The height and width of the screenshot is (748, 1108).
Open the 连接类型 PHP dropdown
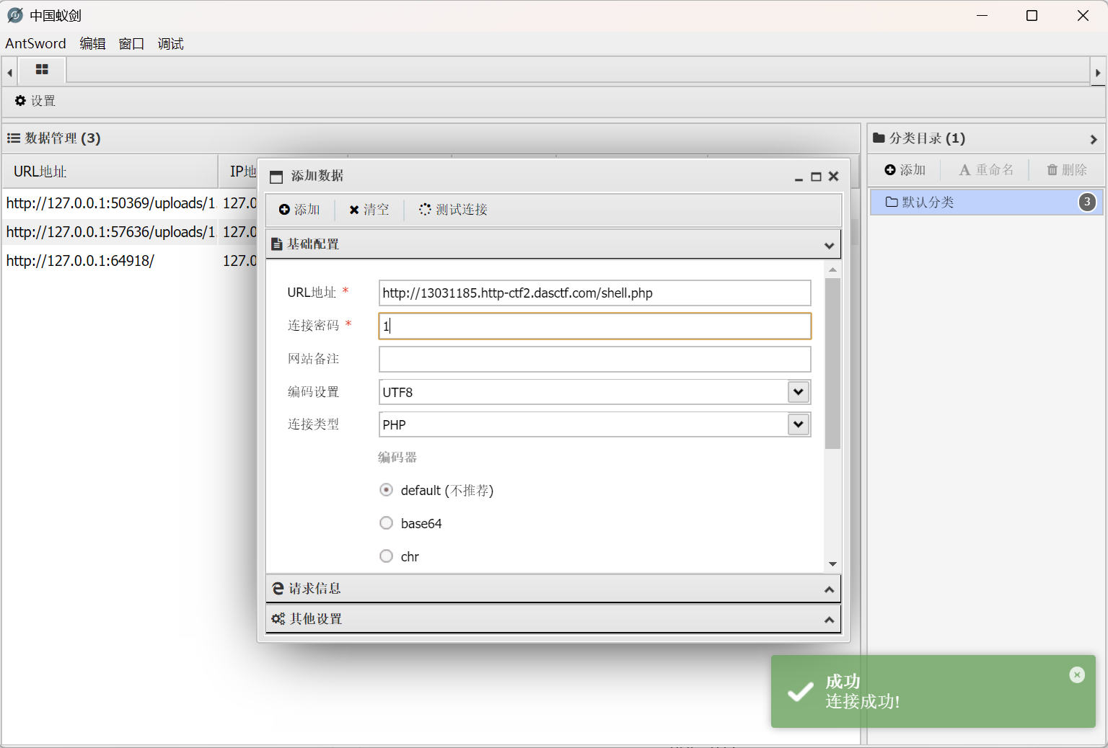pyautogui.click(x=798, y=424)
